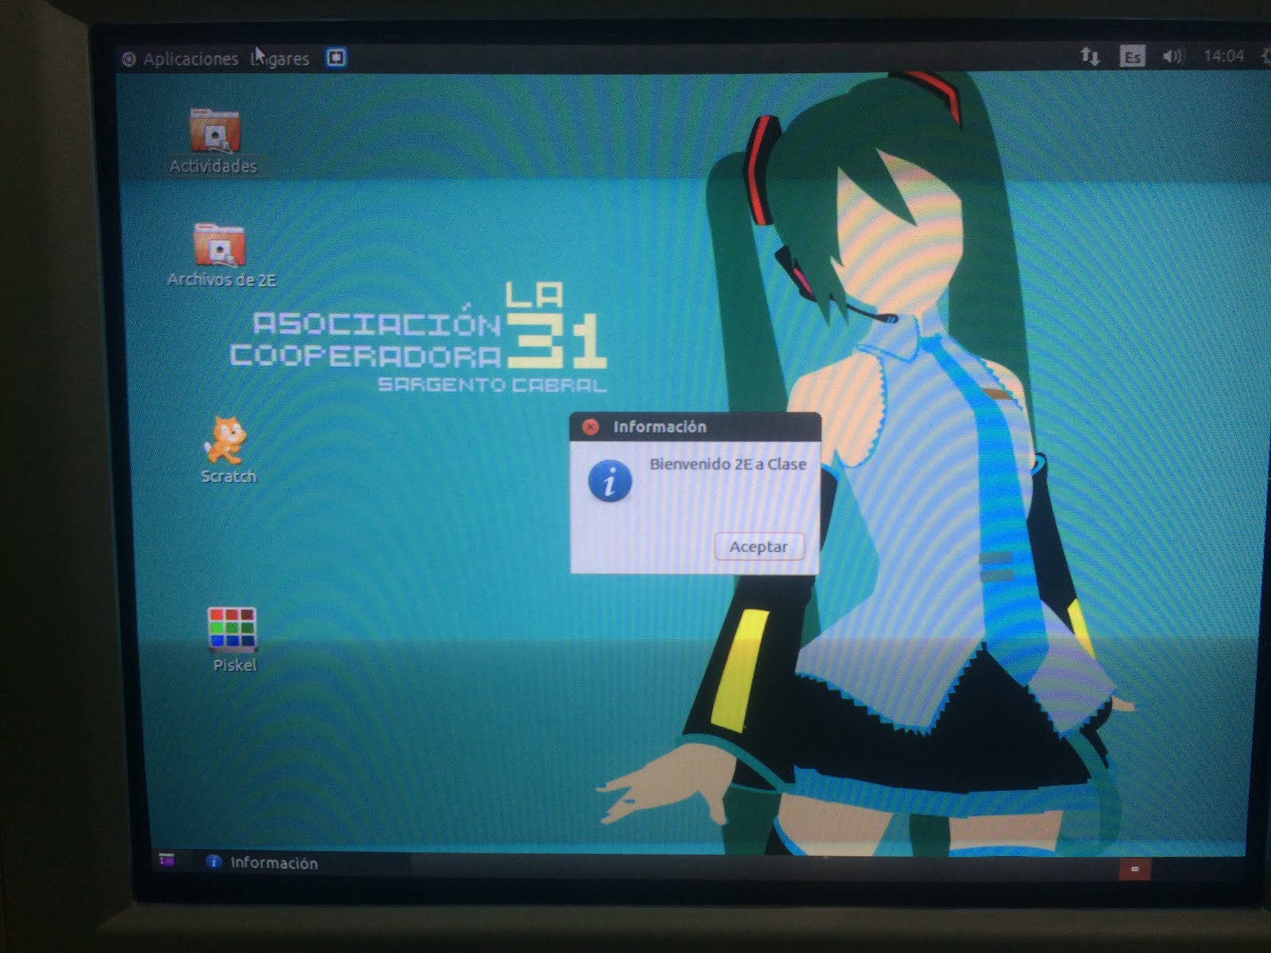Launch Scratch from the desktop
Screen dimensions: 1271x953
tap(226, 440)
